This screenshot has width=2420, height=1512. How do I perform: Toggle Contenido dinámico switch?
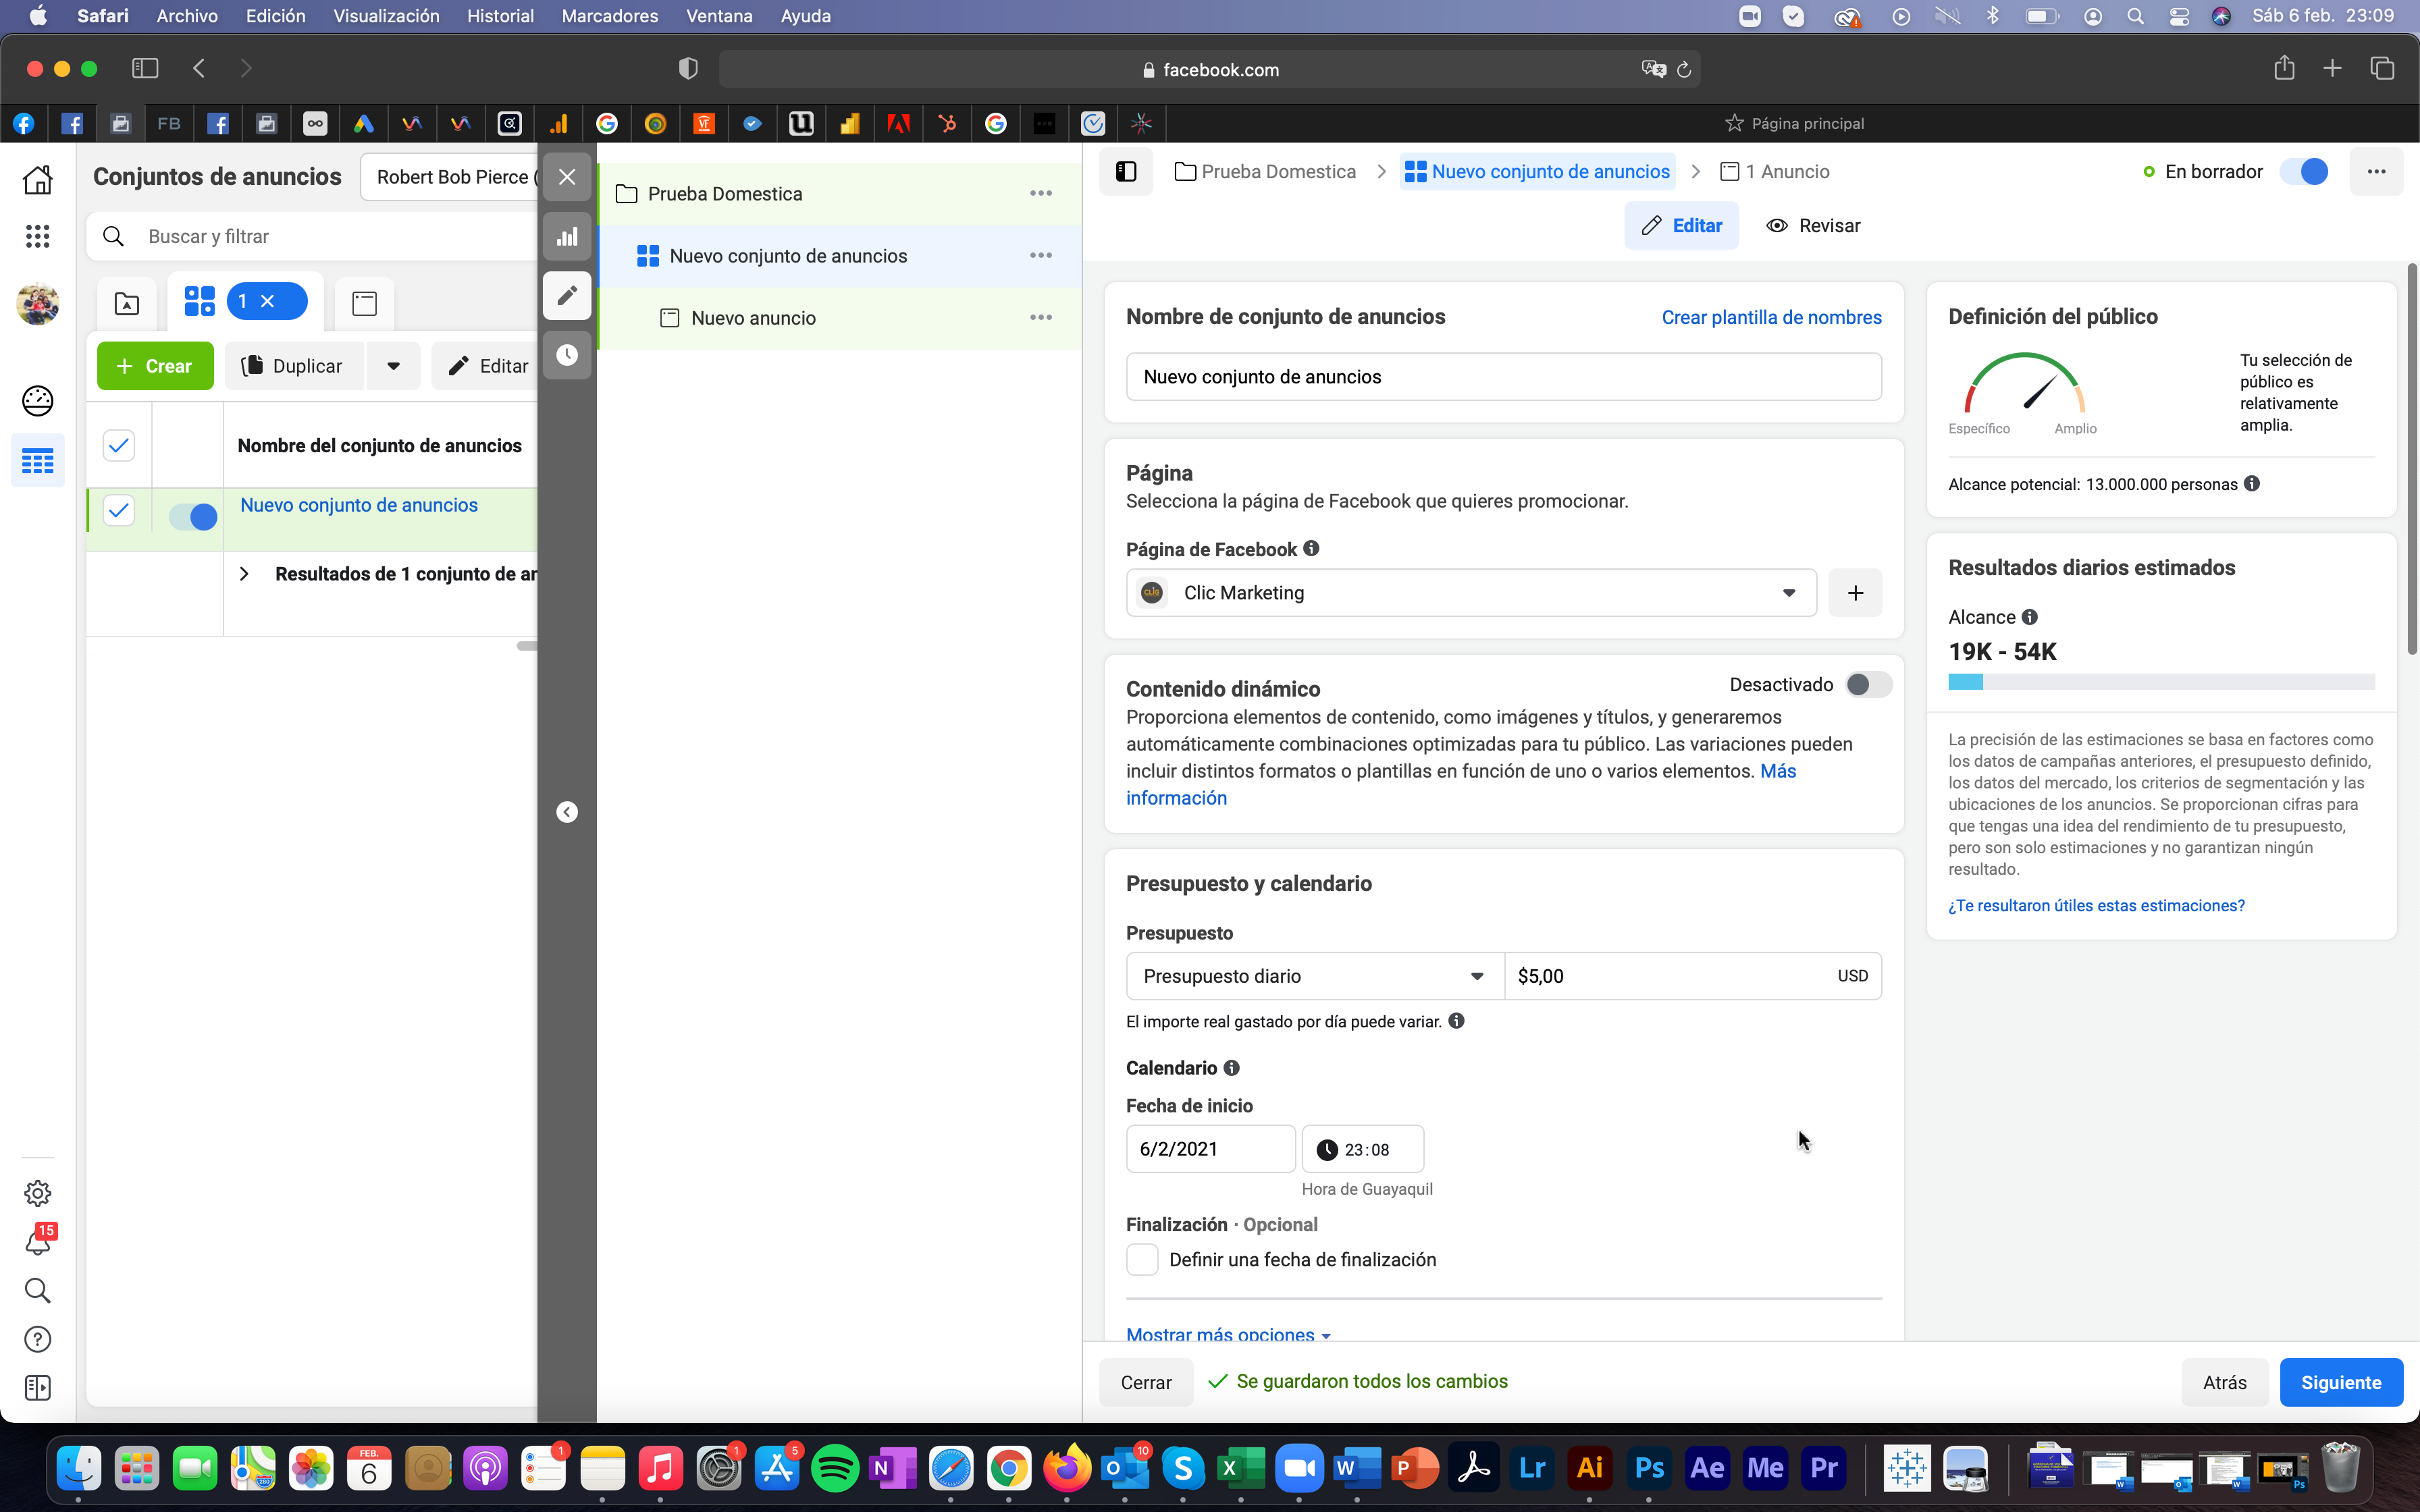coord(1868,685)
